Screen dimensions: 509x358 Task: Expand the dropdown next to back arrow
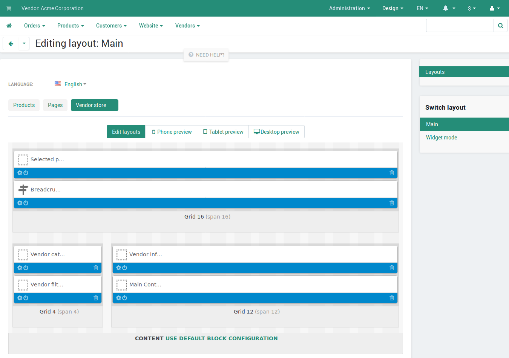24,44
